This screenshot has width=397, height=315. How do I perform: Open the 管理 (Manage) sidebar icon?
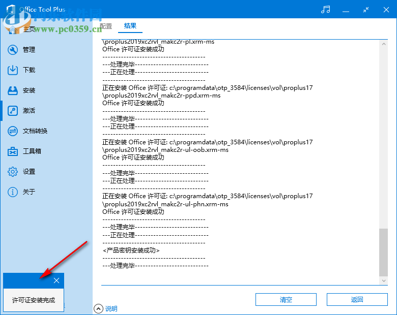pos(12,50)
